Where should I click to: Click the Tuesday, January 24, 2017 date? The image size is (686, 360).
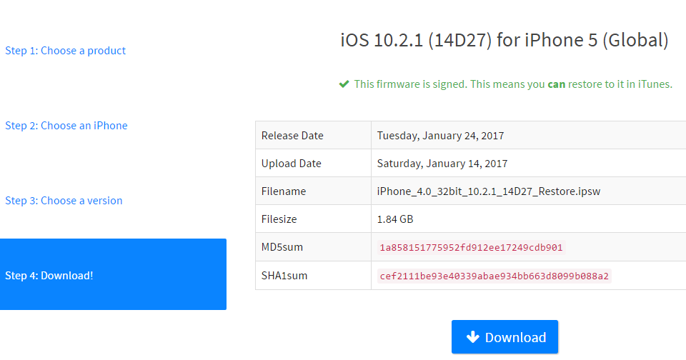441,136
